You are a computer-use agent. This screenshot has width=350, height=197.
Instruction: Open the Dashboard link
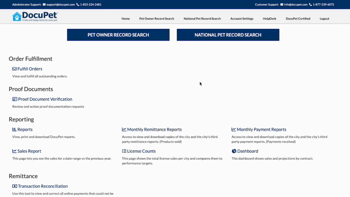(x=248, y=151)
